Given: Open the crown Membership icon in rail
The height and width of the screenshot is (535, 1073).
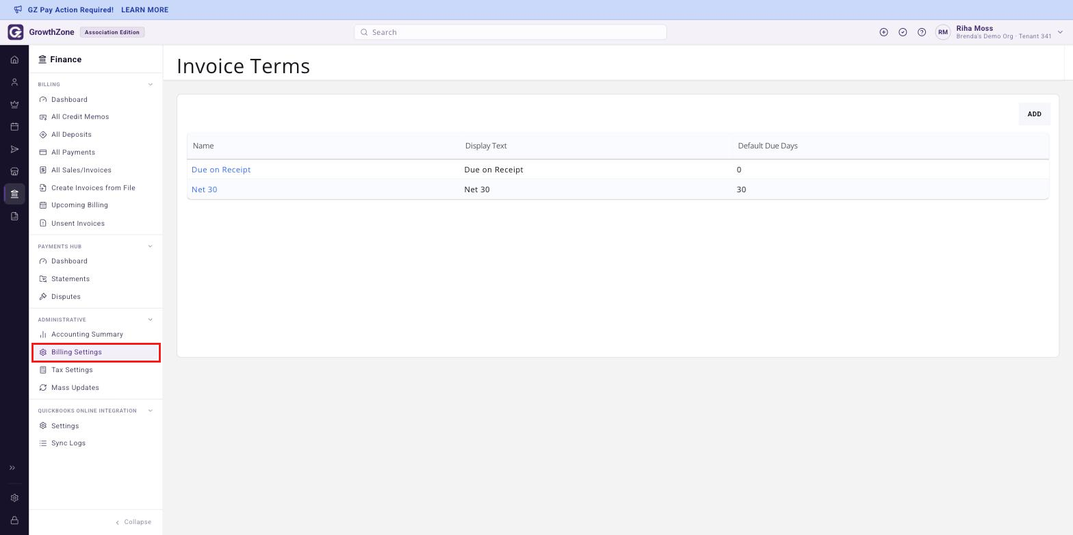Looking at the screenshot, I should [x=14, y=105].
